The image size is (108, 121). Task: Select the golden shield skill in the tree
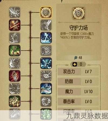pos(46,12)
